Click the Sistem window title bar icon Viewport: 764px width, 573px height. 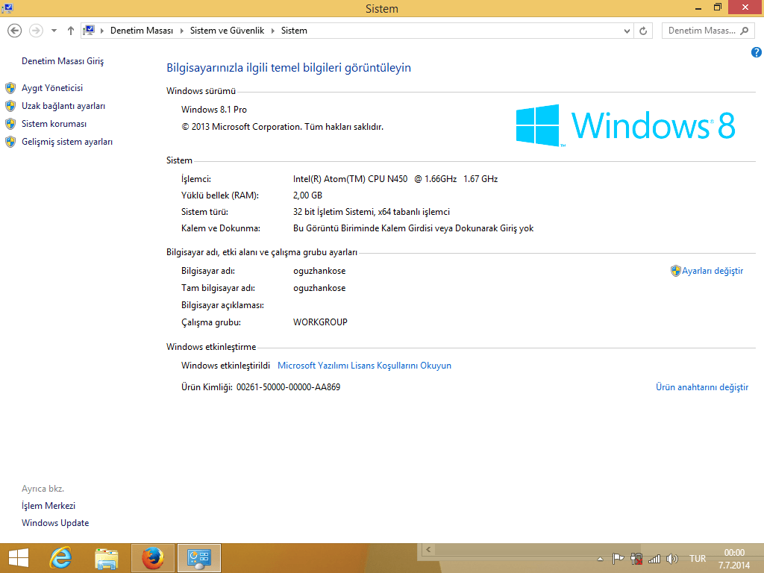pyautogui.click(x=7, y=7)
